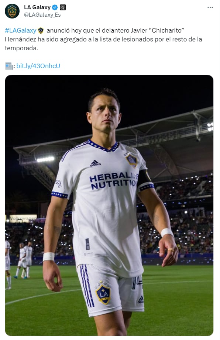Open the @LAGalaxy_Es handle link

point(42,15)
